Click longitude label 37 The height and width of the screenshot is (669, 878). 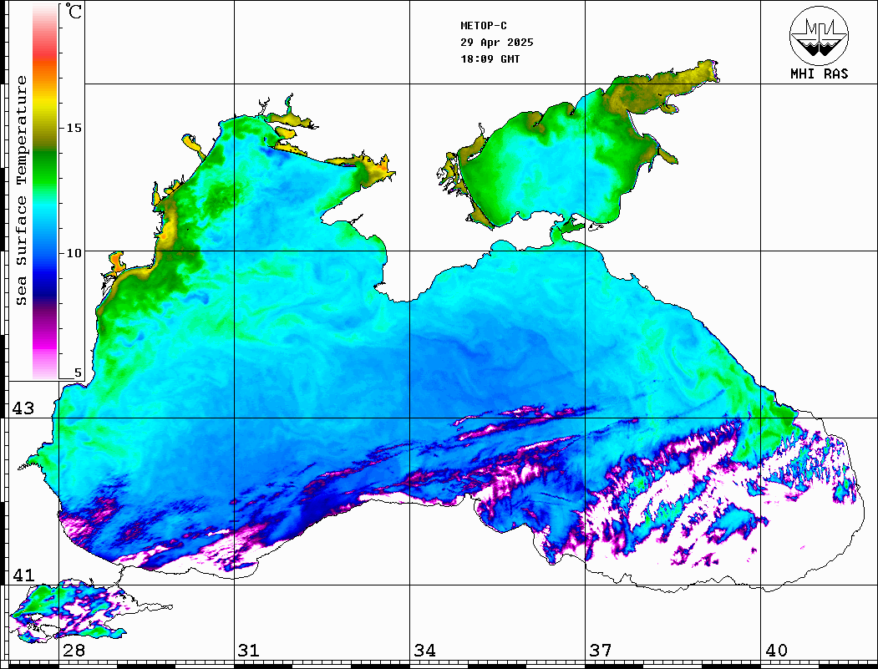pos(601,650)
